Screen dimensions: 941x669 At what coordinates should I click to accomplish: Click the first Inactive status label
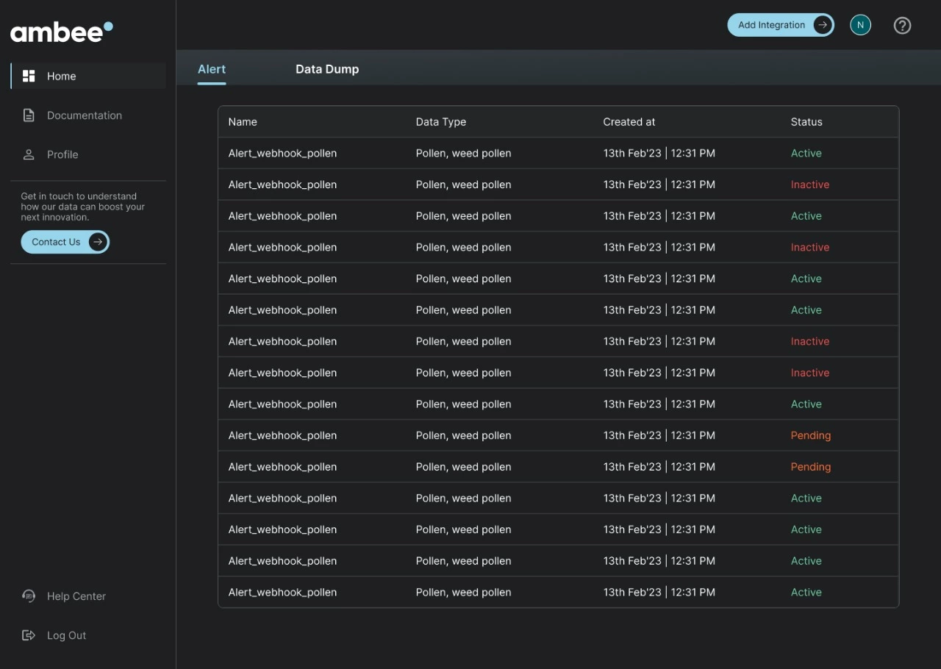click(810, 185)
